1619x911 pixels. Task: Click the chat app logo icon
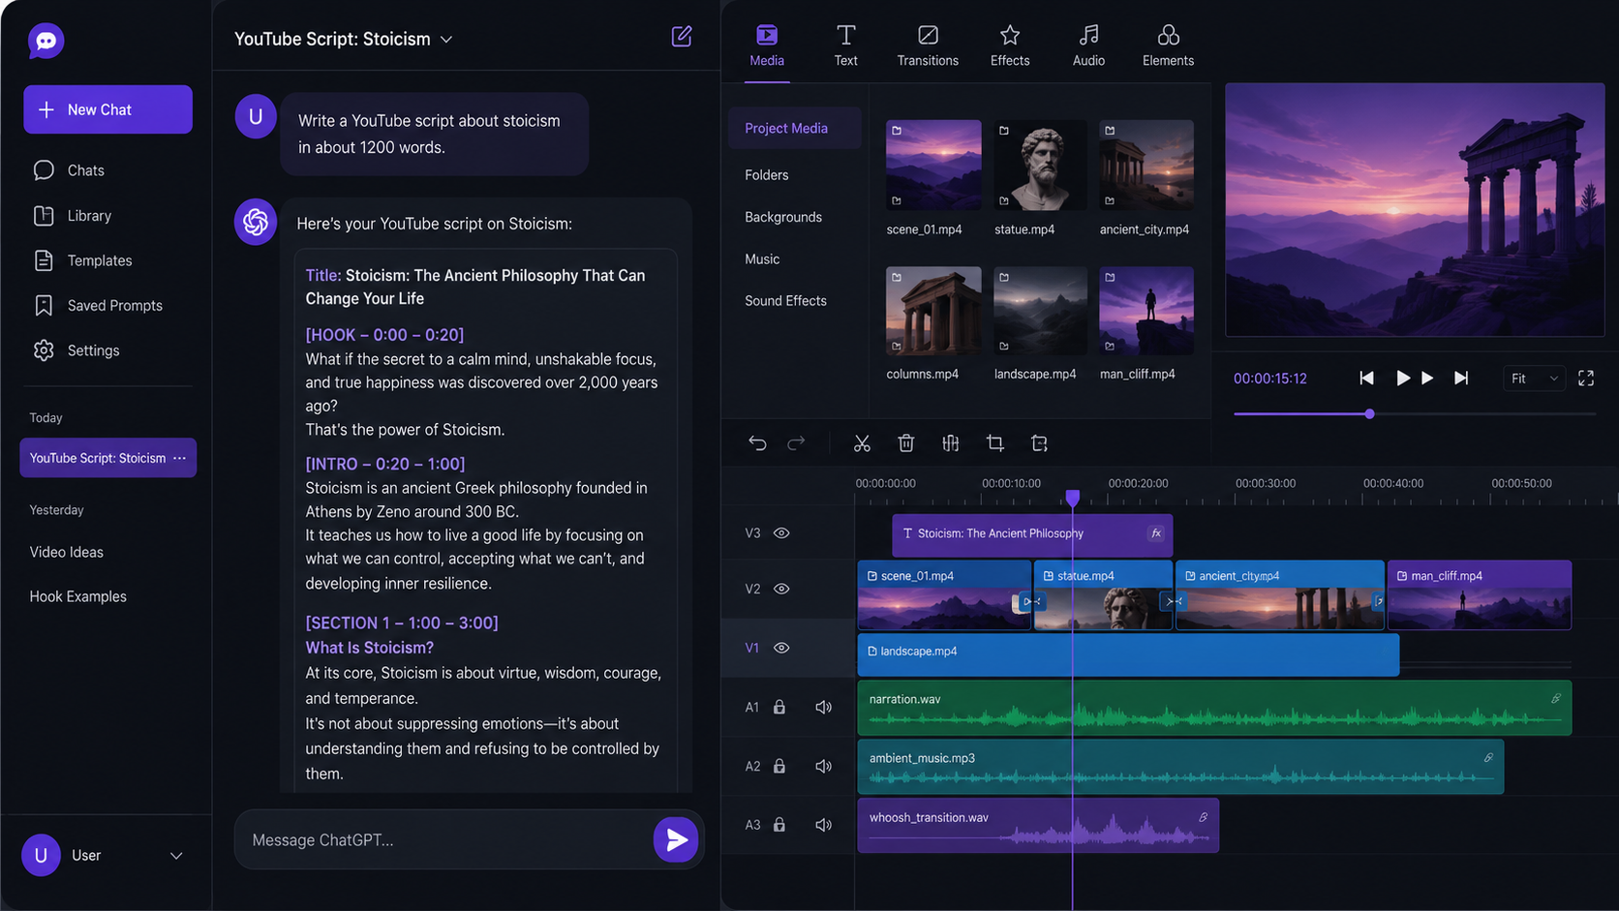(46, 41)
